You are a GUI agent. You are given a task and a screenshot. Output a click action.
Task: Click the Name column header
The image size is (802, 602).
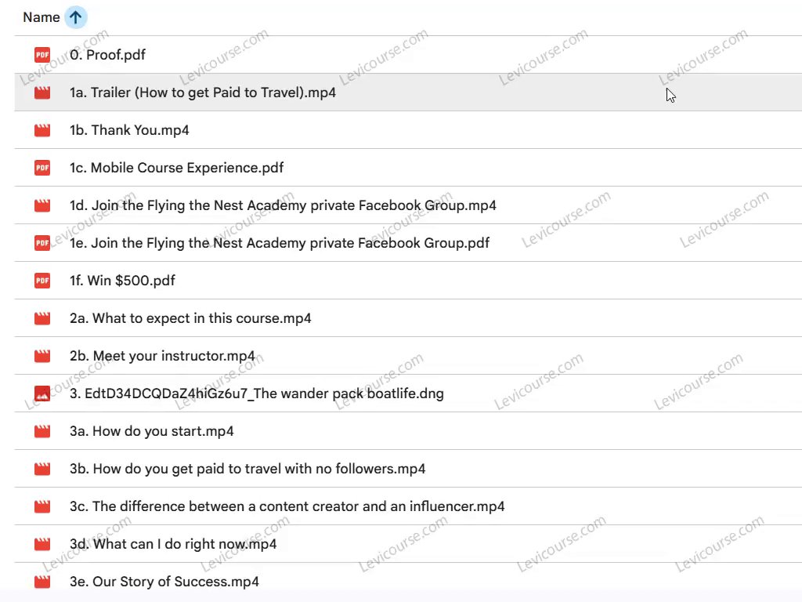click(42, 17)
